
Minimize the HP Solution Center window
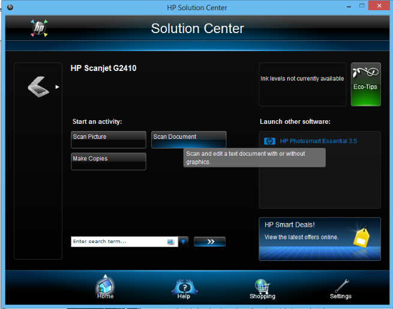click(x=349, y=6)
